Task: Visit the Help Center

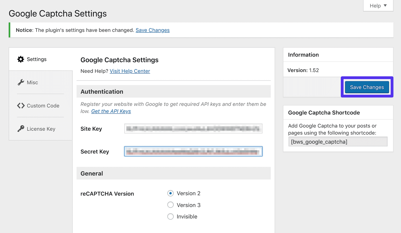Action: tap(130, 71)
